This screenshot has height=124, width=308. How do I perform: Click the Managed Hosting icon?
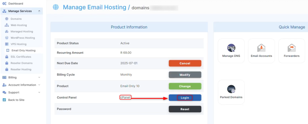click(7, 31)
